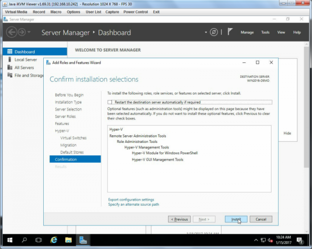Open the Tools menu
Image resolution: width=312 pixels, height=249 pixels.
265,32
